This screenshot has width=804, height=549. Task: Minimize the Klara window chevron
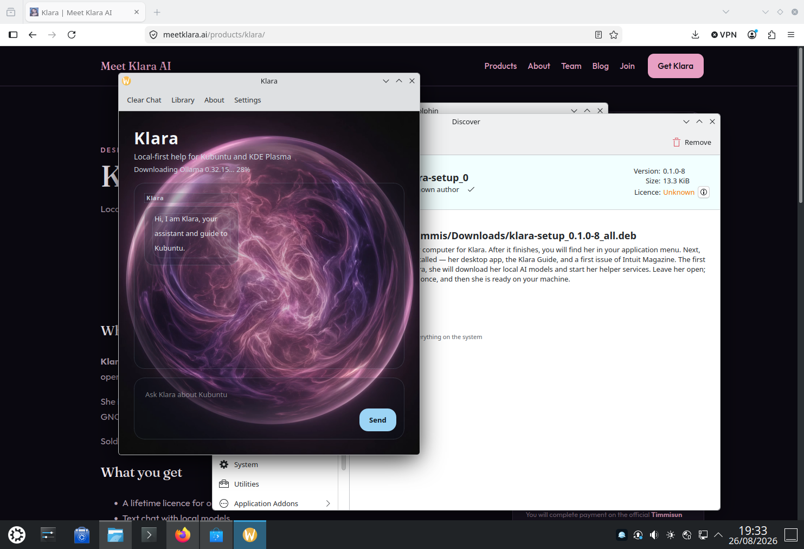(x=386, y=81)
